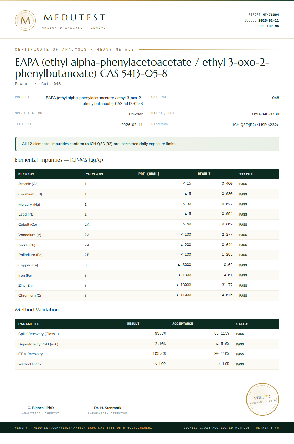Image resolution: width=294 pixels, height=444 pixels.
Task: Click the MEDUTEST brand name
Action: point(75,18)
